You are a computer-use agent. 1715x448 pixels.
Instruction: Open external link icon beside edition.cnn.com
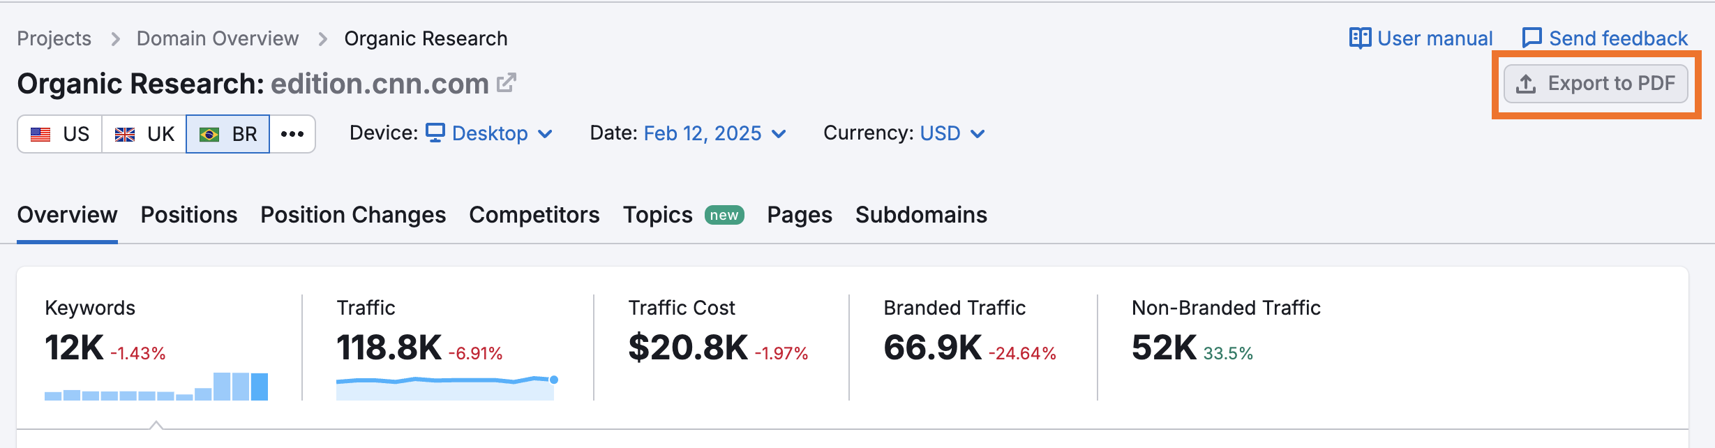[x=507, y=83]
